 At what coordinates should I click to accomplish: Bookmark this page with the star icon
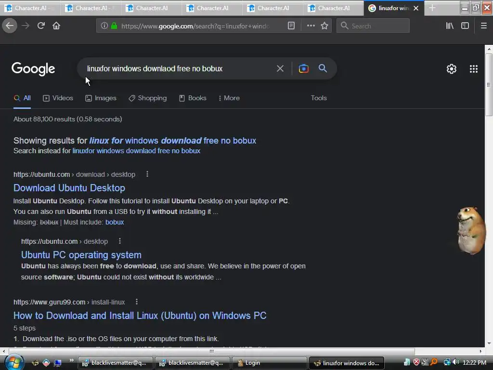point(324,26)
